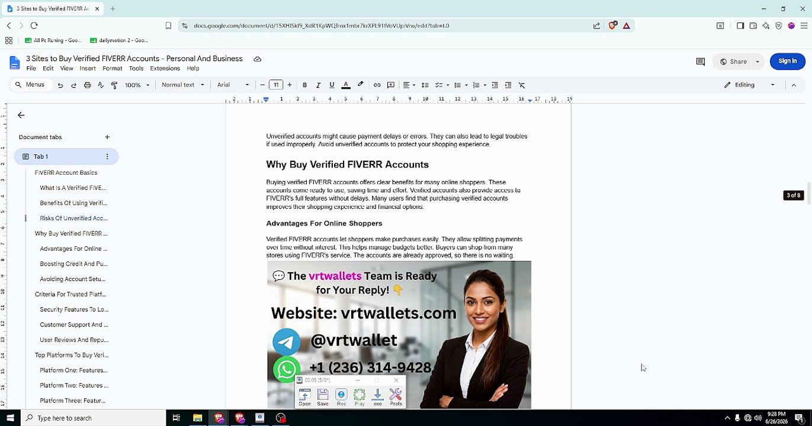
Task: Open the Editing mode dropdown
Action: (x=749, y=85)
